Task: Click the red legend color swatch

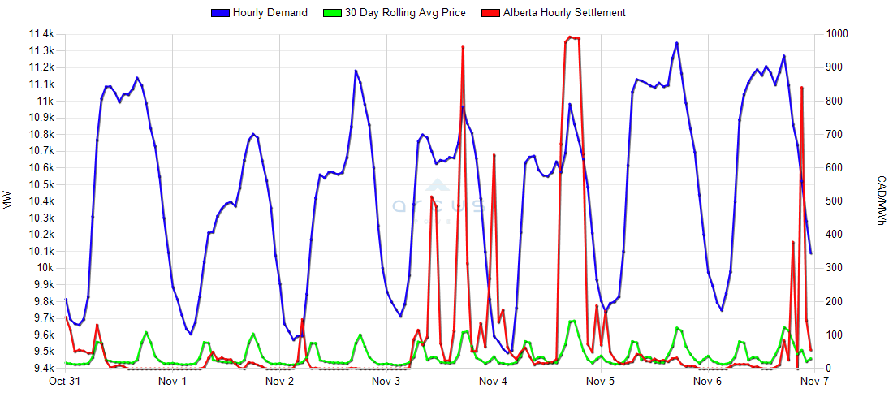Action: 491,12
